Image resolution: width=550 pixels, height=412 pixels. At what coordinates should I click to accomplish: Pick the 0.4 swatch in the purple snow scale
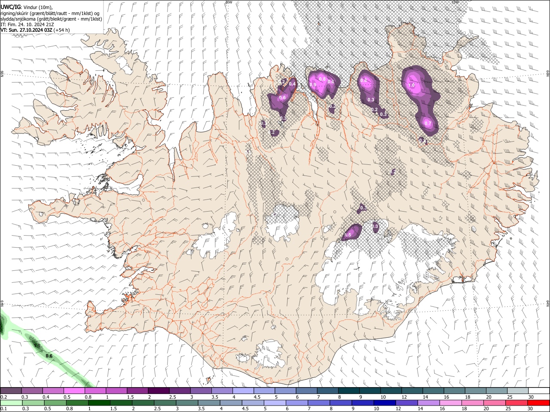(x=53, y=391)
